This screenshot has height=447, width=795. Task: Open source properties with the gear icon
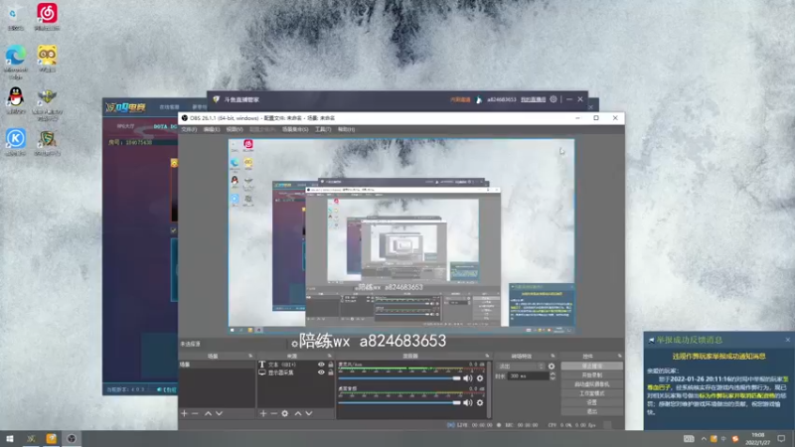pyautogui.click(x=285, y=413)
